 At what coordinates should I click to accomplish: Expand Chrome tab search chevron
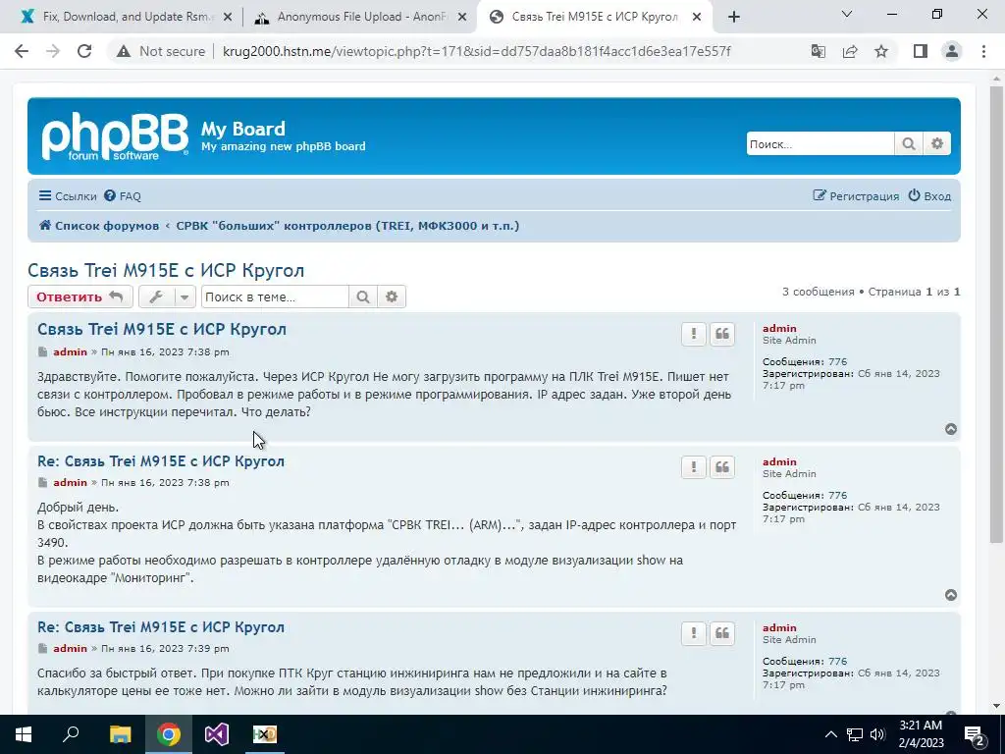click(x=847, y=14)
